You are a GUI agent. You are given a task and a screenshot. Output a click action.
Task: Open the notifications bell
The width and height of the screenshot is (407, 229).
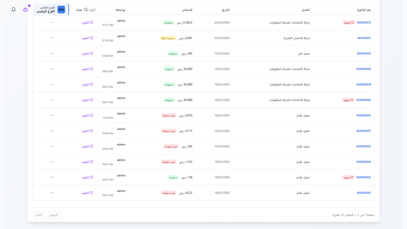(x=13, y=9)
